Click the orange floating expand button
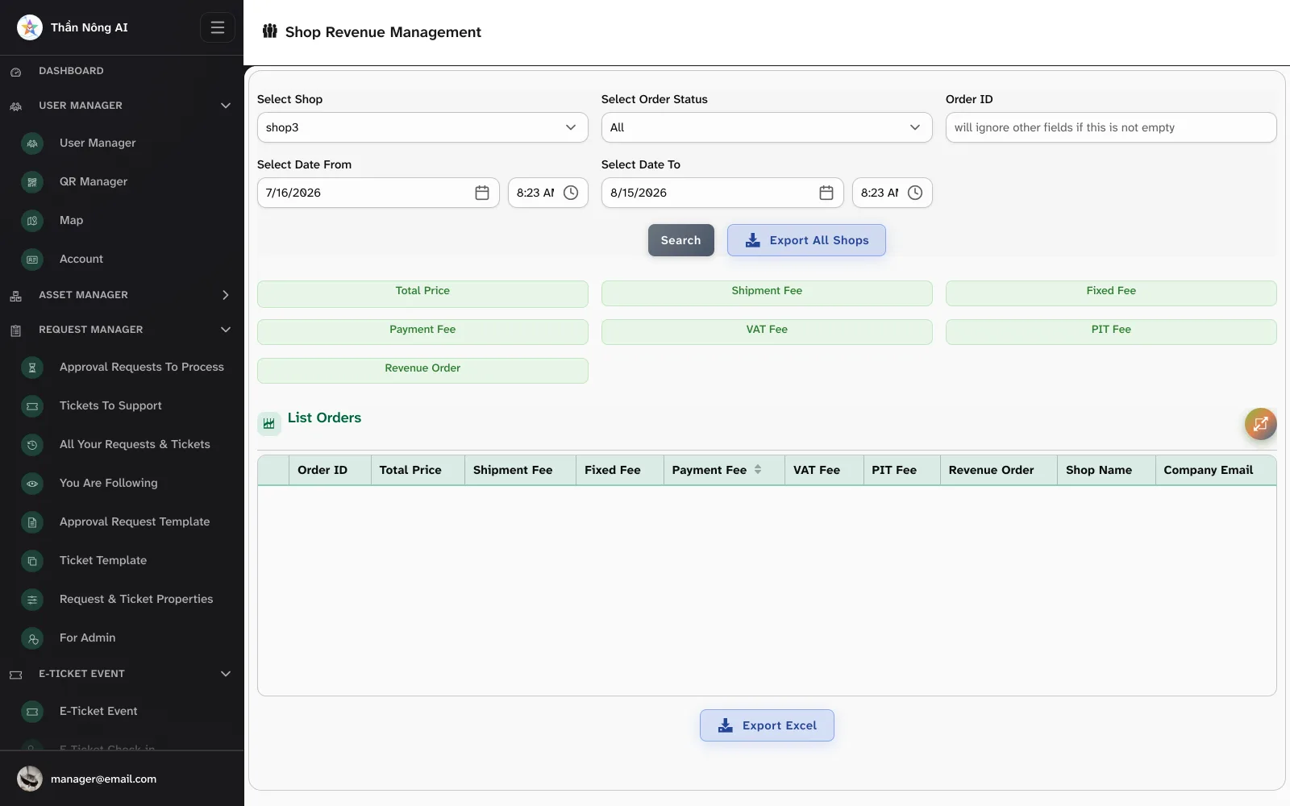Image resolution: width=1290 pixels, height=806 pixels. pyautogui.click(x=1261, y=424)
